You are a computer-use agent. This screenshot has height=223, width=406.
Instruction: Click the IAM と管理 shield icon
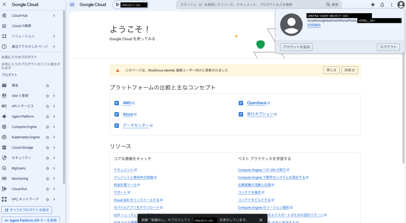coord(4,96)
